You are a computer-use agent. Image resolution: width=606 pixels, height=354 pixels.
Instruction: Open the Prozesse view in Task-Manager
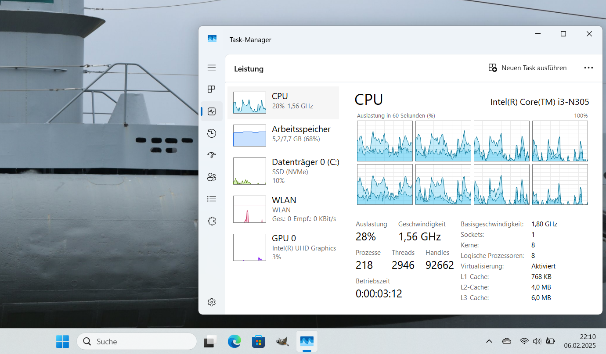212,89
